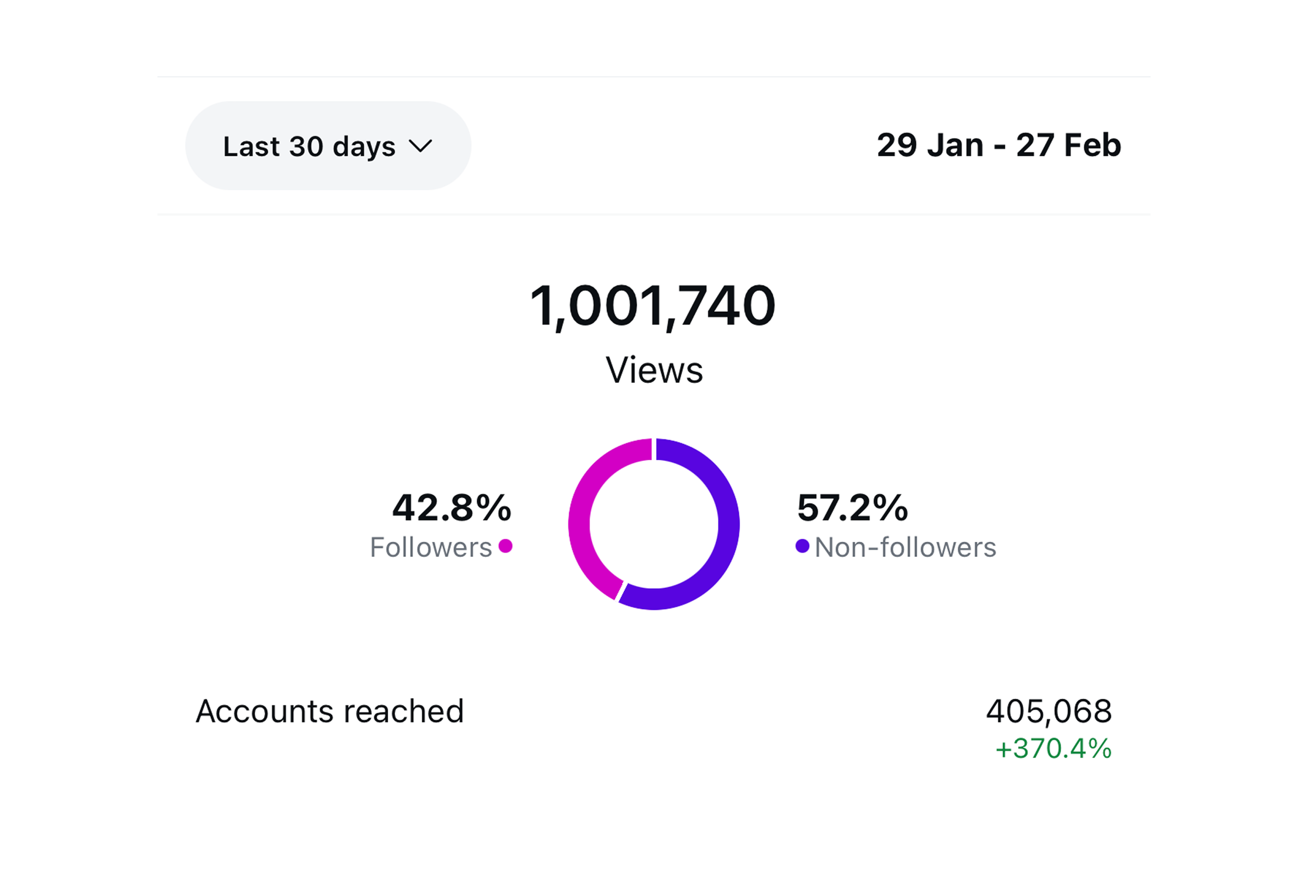
Task: Expand the time period chevron
Action: [421, 146]
